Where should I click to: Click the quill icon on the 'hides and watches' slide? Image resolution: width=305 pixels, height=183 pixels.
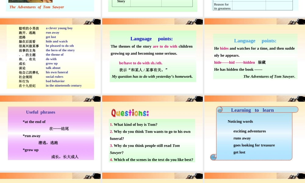[295, 22]
